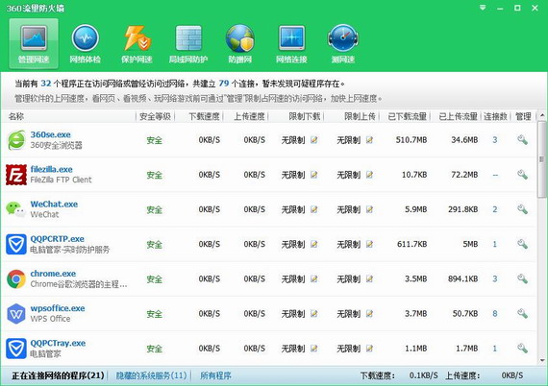The image size is (548, 386).
Task: Edit upload limit for chrome.exe
Action: 369,278
